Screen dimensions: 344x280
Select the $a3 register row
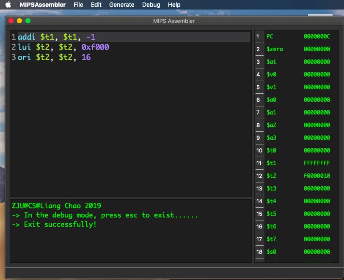297,138
